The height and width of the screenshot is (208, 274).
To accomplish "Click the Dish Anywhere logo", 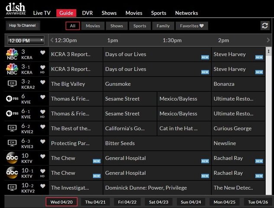I will point(16,9).
